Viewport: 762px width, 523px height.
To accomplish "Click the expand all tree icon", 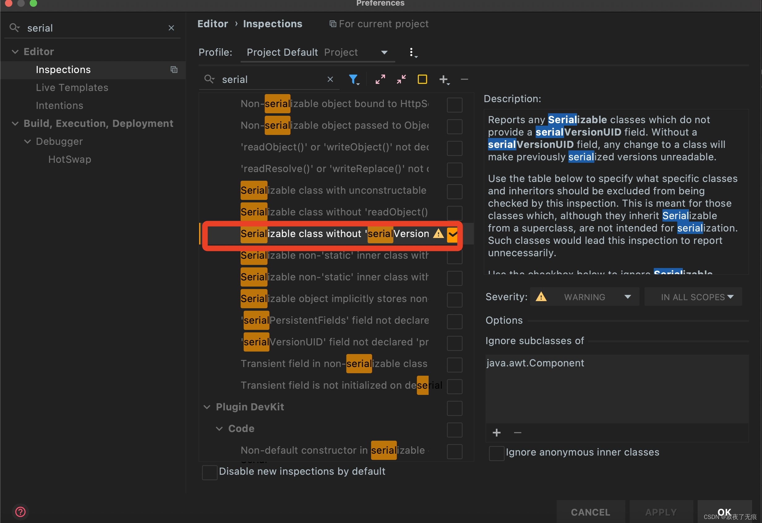I will (x=380, y=79).
